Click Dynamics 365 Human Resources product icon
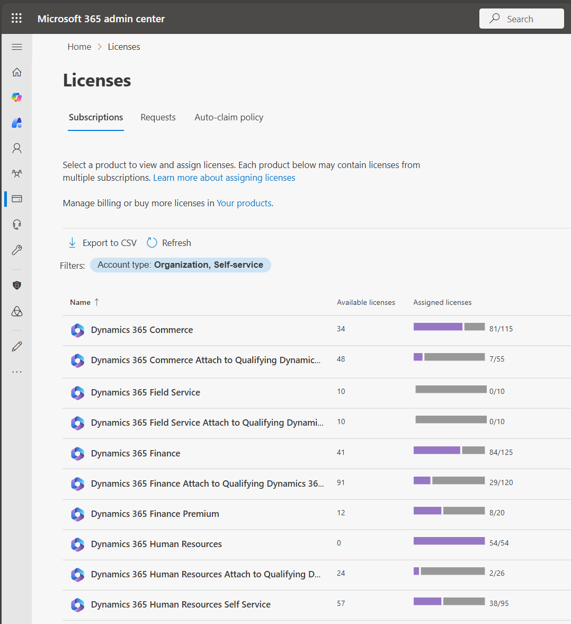571x624 pixels. pos(77,544)
